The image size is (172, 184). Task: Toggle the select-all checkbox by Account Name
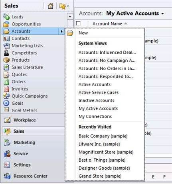point(78,23)
